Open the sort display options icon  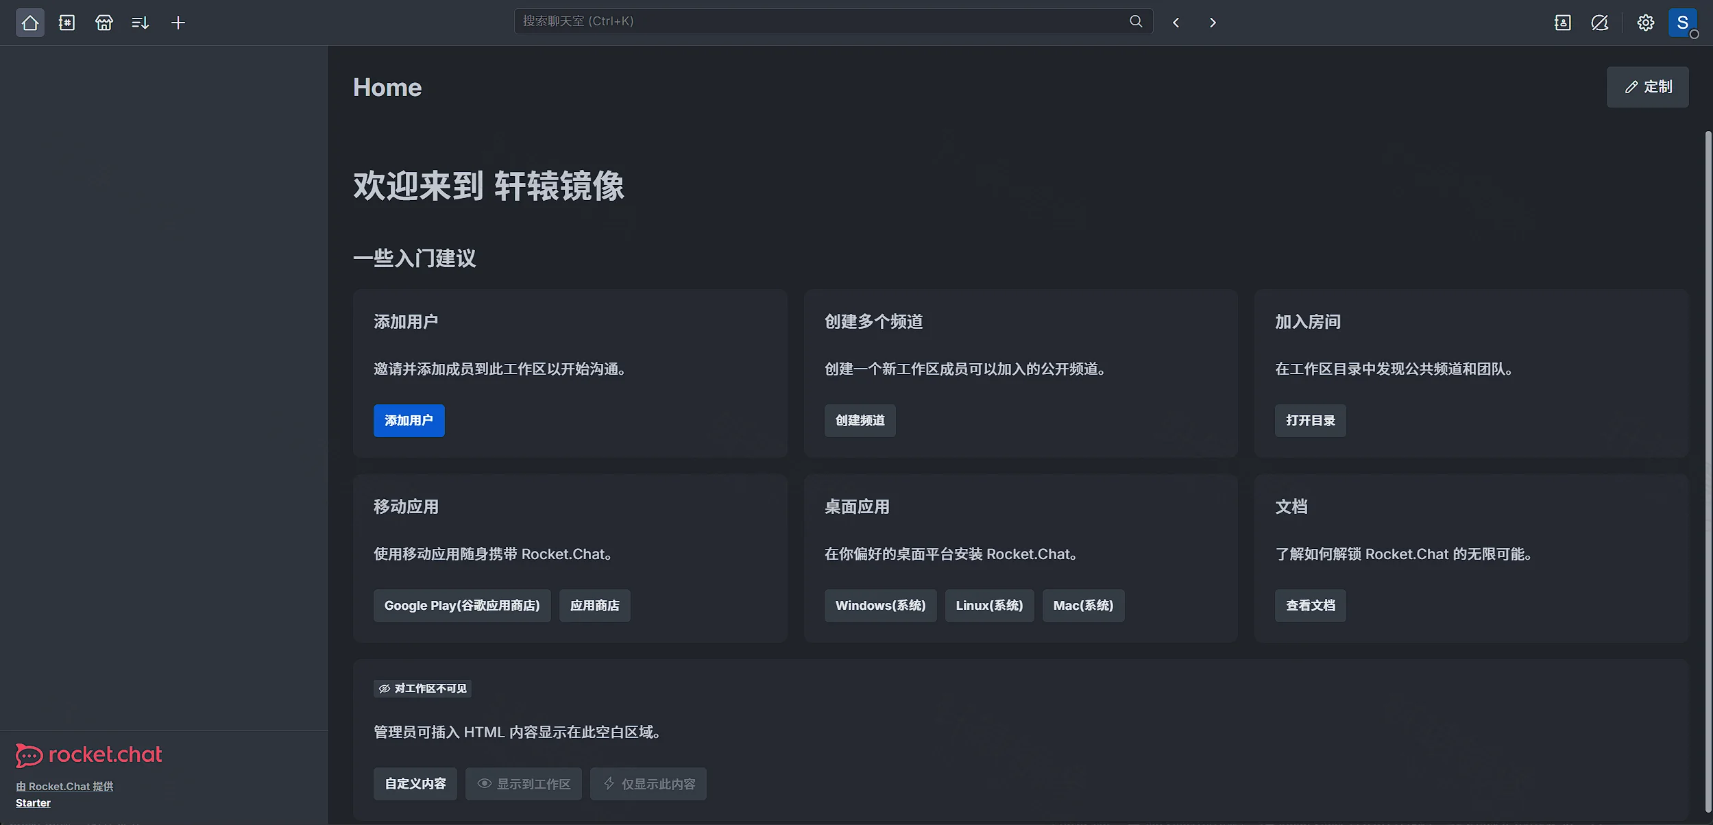(x=141, y=23)
